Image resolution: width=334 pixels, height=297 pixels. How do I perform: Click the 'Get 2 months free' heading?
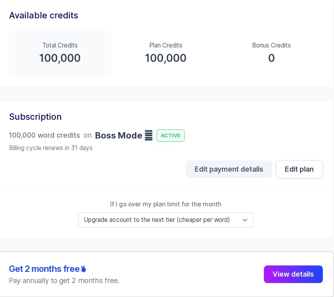[44, 269]
